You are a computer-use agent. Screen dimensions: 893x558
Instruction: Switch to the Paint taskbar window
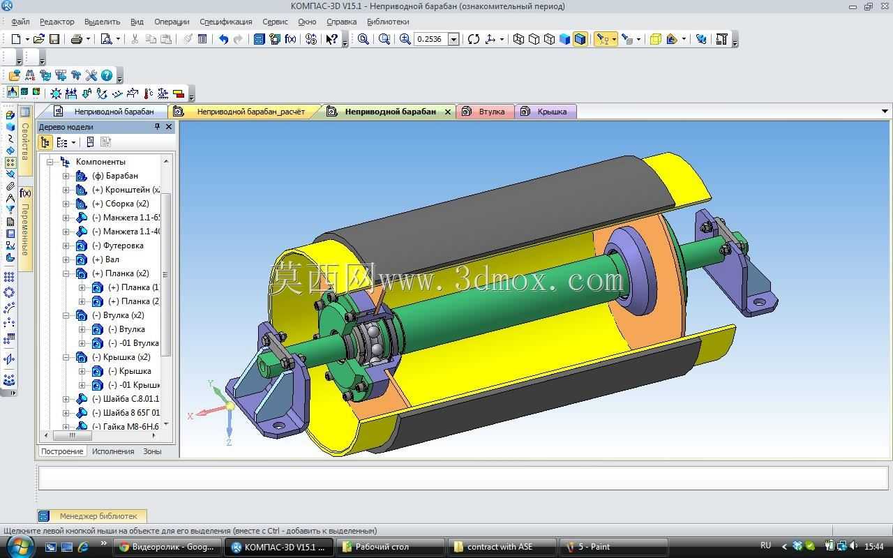pyautogui.click(x=614, y=547)
